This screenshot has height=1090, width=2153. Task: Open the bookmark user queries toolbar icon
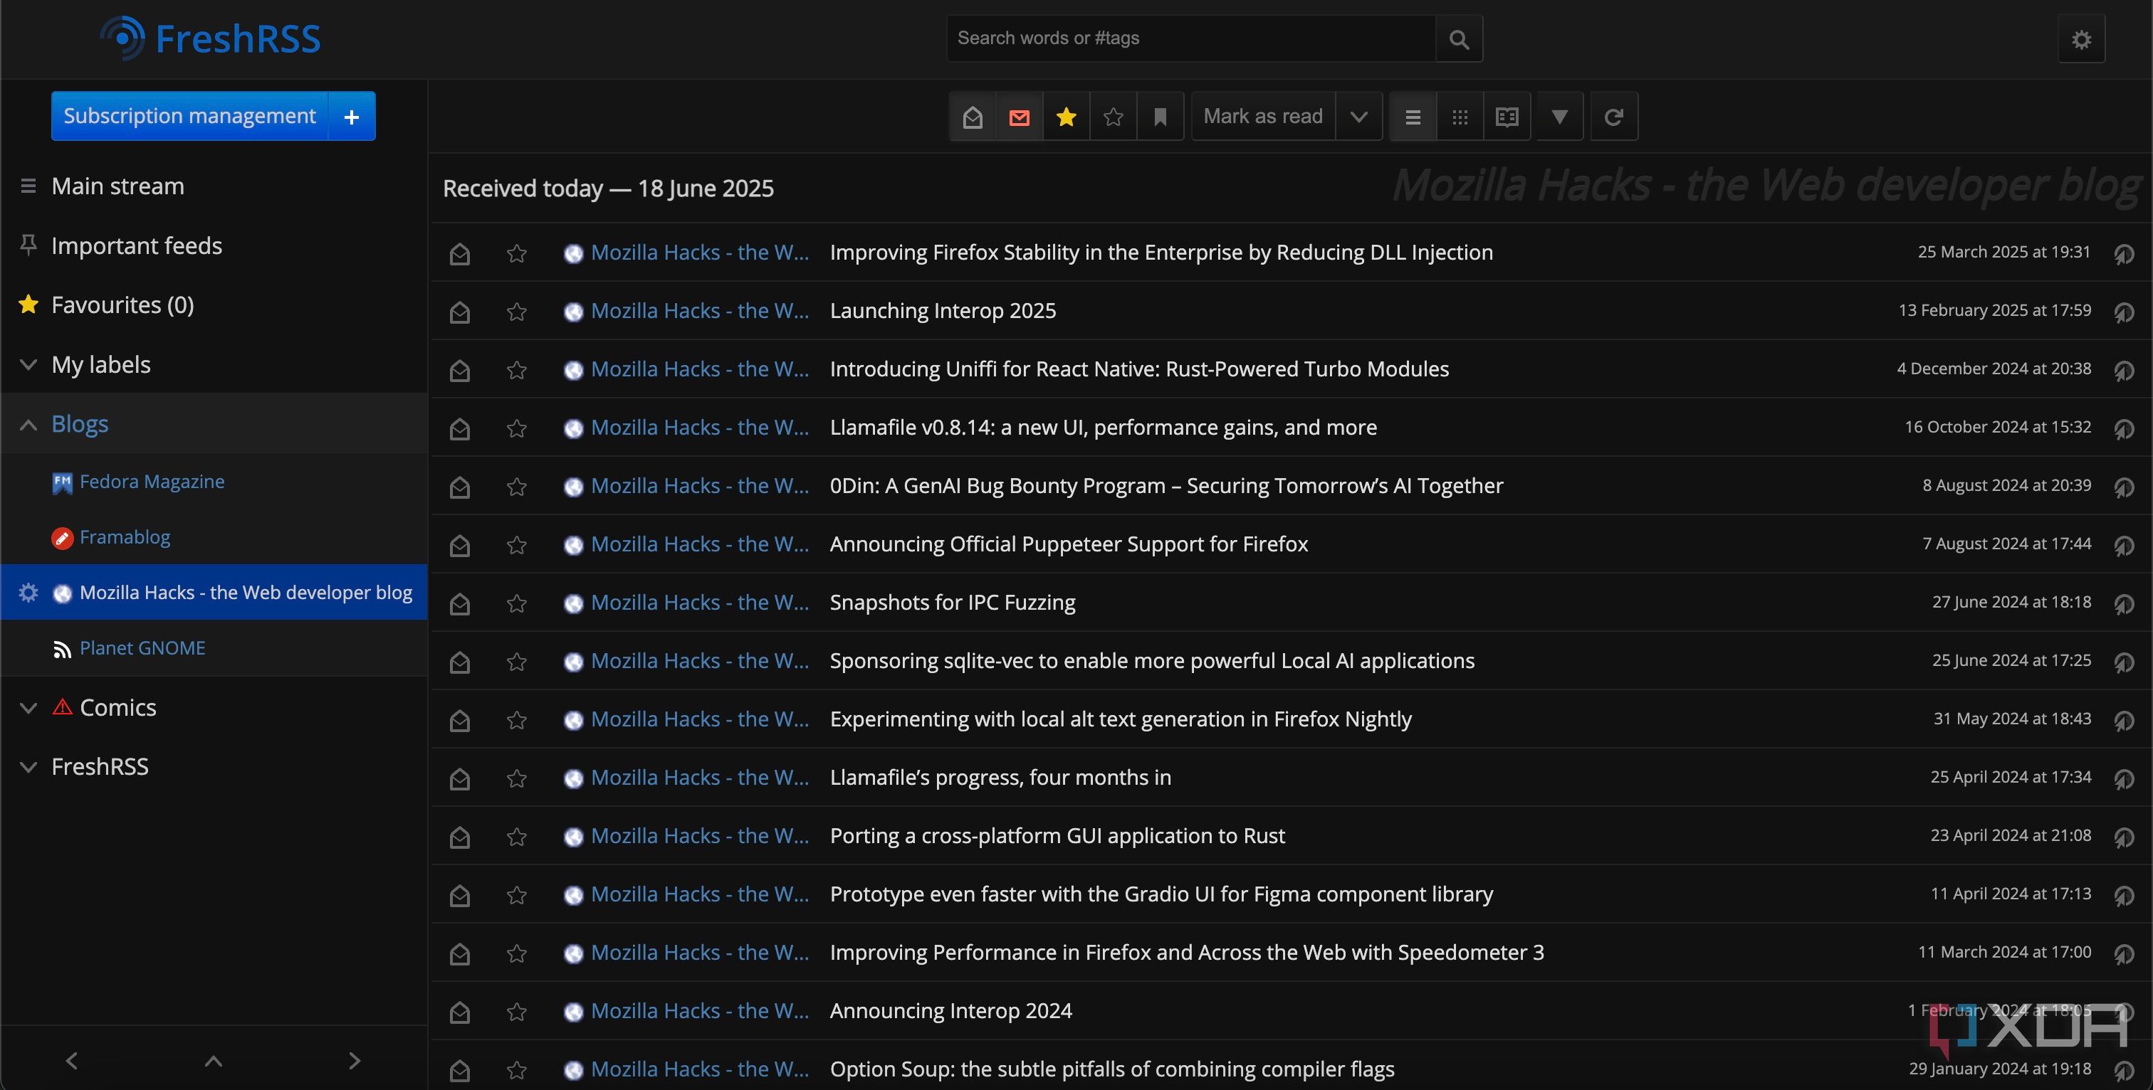[x=1160, y=117]
